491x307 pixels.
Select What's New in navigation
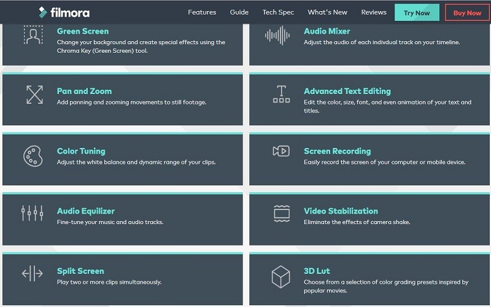coord(327,12)
